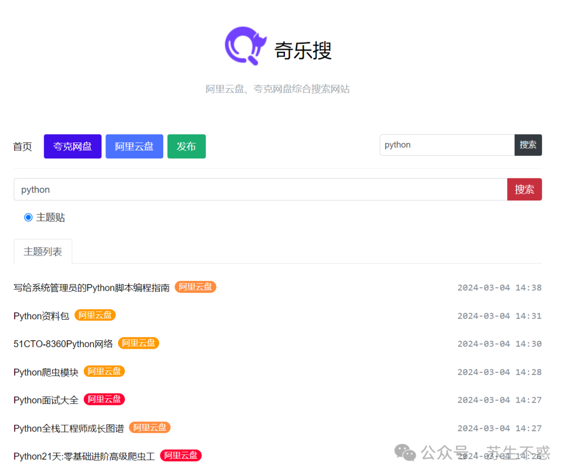
Task: Click red 阿里云盘 badge beside Python21天 result
Action: (x=181, y=455)
